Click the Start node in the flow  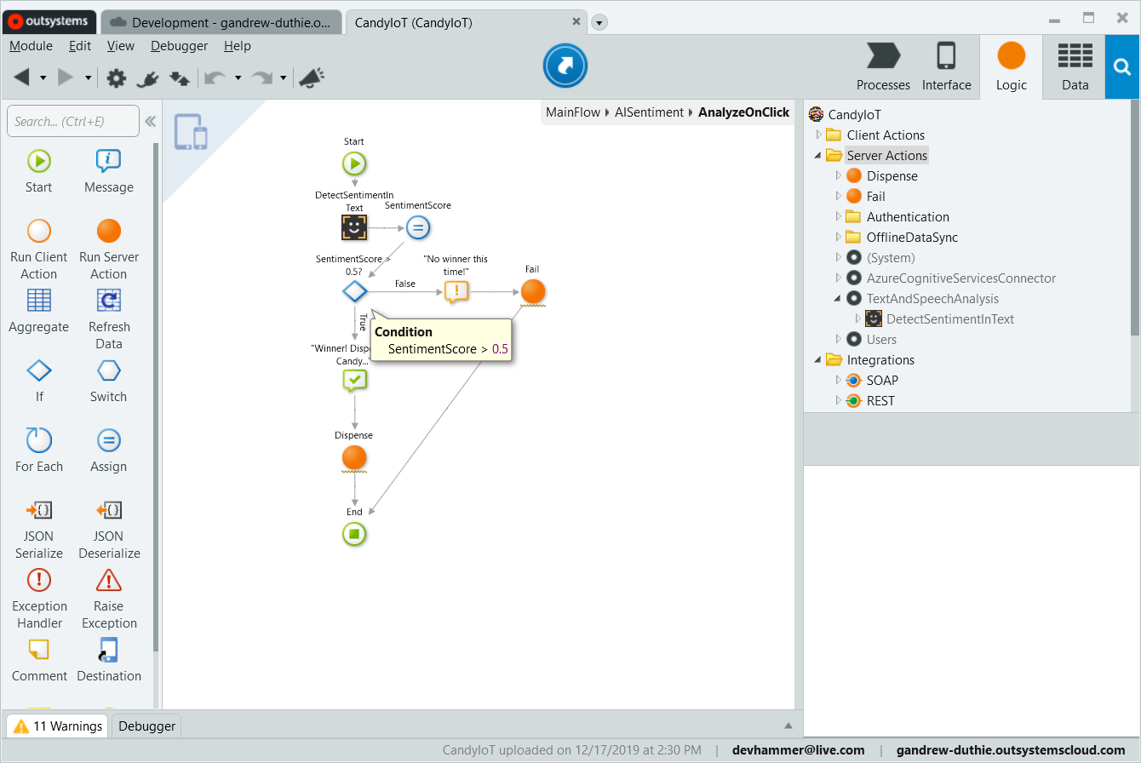click(x=354, y=163)
